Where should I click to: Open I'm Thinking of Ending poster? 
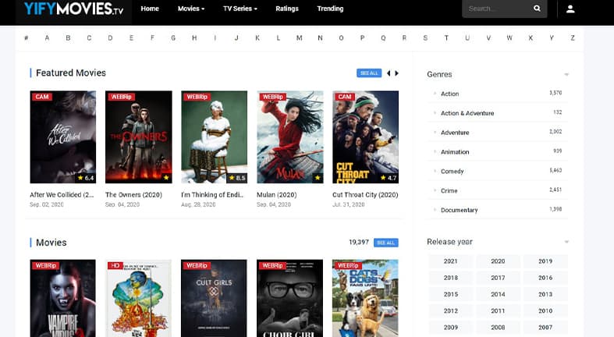pyautogui.click(x=215, y=137)
